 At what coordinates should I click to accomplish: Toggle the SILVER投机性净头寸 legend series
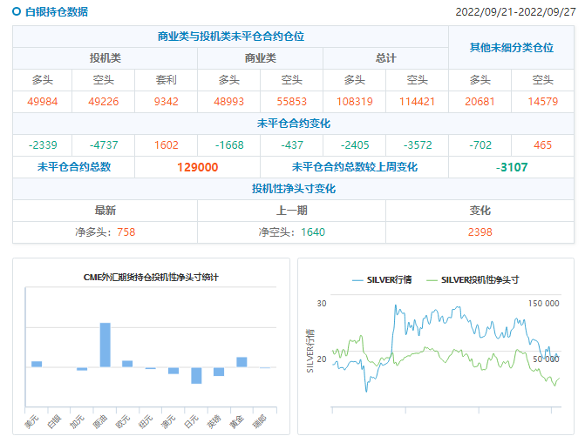[480, 279]
